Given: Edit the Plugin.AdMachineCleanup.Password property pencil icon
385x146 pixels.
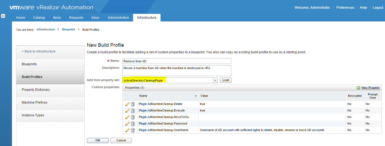Looking at the screenshot, I should [127, 123].
